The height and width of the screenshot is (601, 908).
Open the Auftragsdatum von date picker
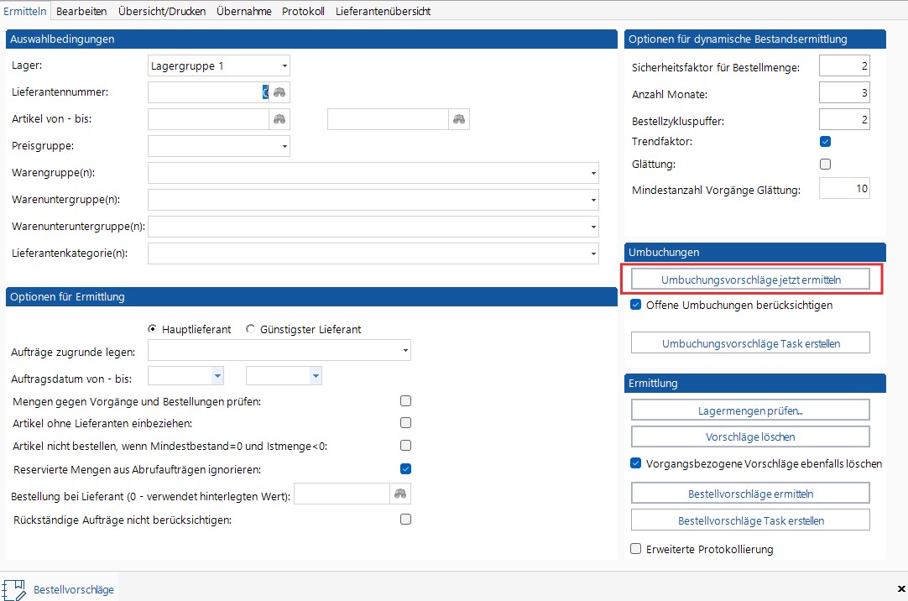218,376
